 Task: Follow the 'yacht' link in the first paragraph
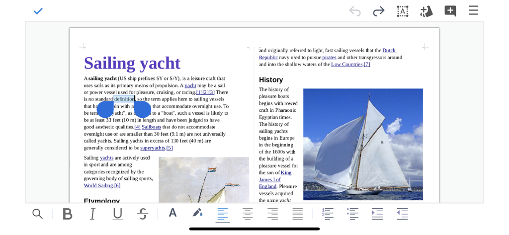click(x=190, y=85)
